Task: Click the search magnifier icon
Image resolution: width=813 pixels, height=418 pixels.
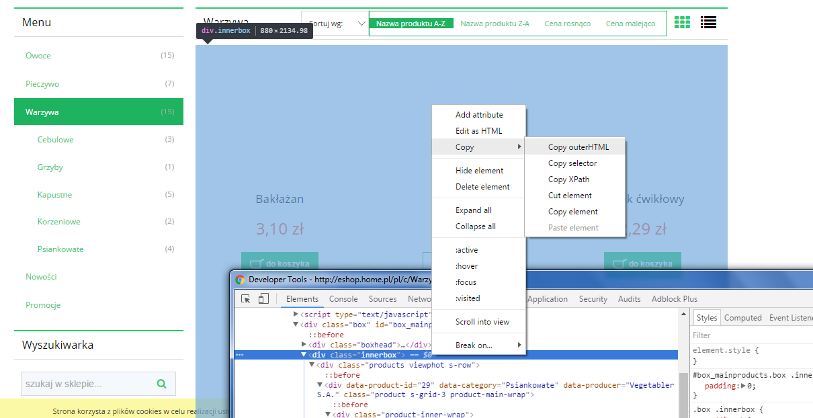Action: coord(161,384)
